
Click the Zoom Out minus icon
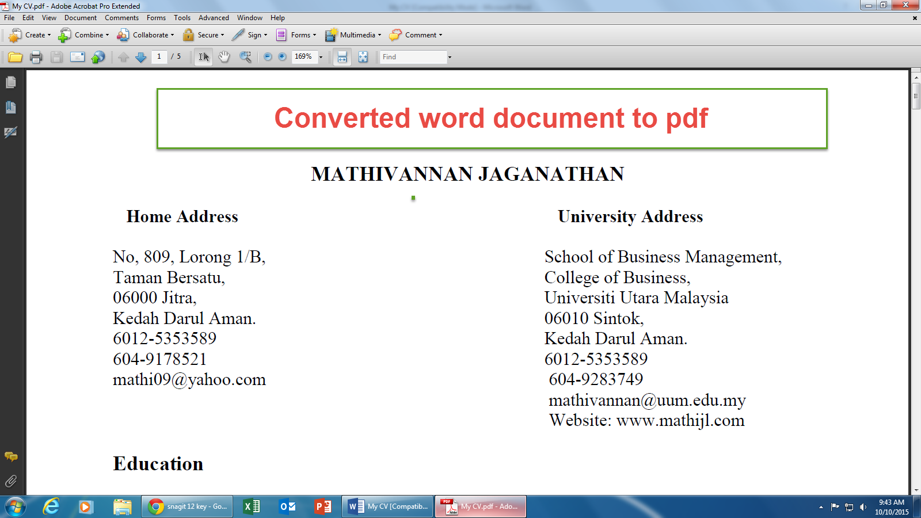click(267, 56)
